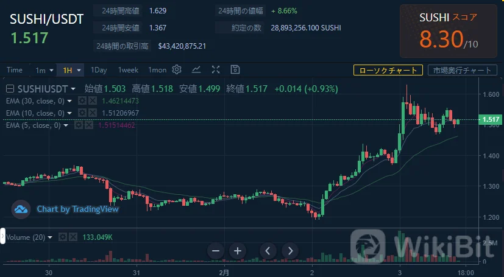This screenshot has width=504, height=277.
Task: Remove the EMA 30 indicator
Action: pyautogui.click(x=93, y=101)
